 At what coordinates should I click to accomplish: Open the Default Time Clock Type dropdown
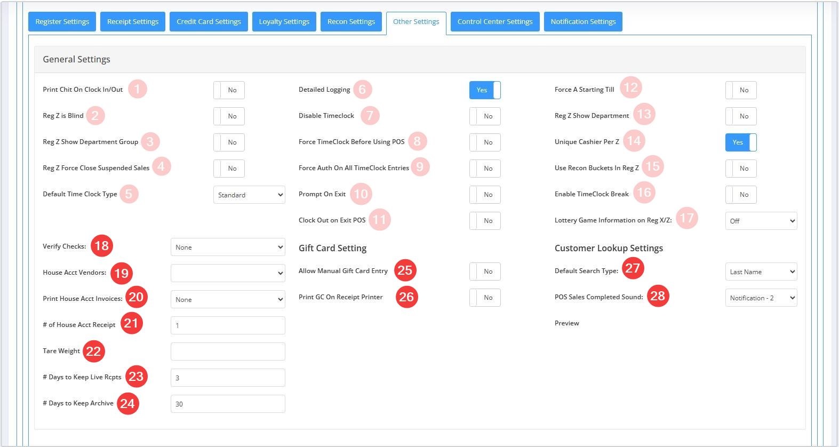(x=249, y=195)
